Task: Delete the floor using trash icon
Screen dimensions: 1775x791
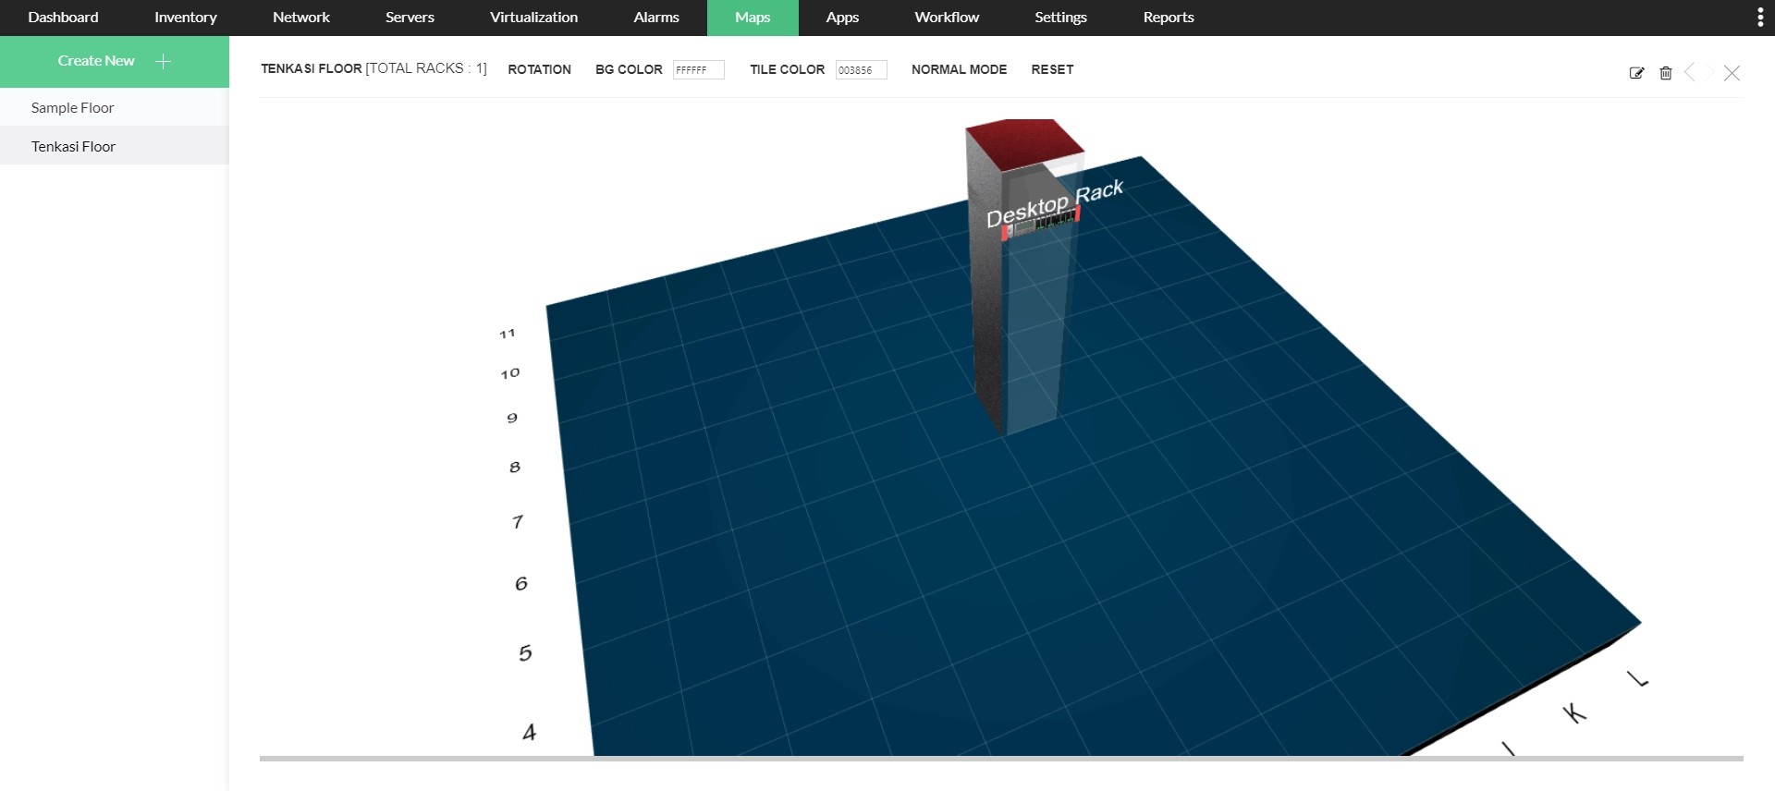Action: click(x=1666, y=73)
